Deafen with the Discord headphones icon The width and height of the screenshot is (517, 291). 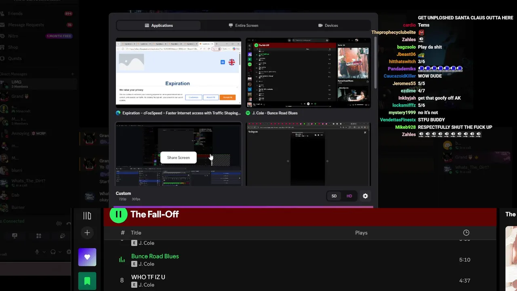tap(53, 252)
